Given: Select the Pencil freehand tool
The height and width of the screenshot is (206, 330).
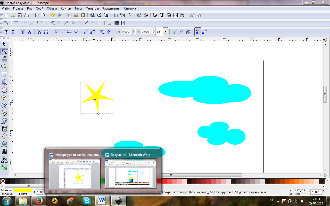Looking at the screenshot, I should pyautogui.click(x=4, y=113).
